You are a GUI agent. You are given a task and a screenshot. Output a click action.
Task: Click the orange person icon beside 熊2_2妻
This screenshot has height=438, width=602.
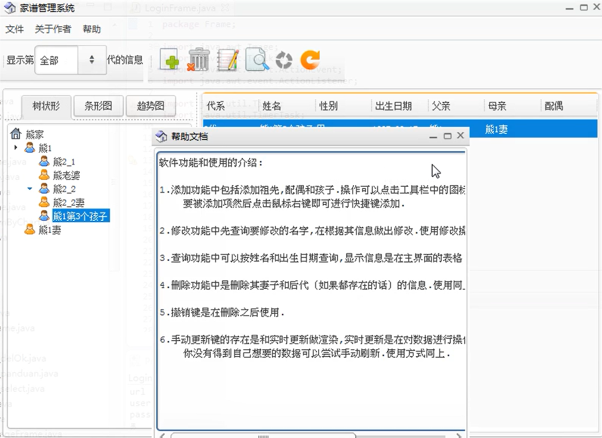(x=44, y=202)
